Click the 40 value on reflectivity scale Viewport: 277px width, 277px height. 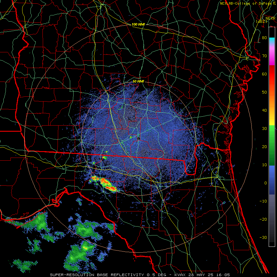tap(264, 110)
